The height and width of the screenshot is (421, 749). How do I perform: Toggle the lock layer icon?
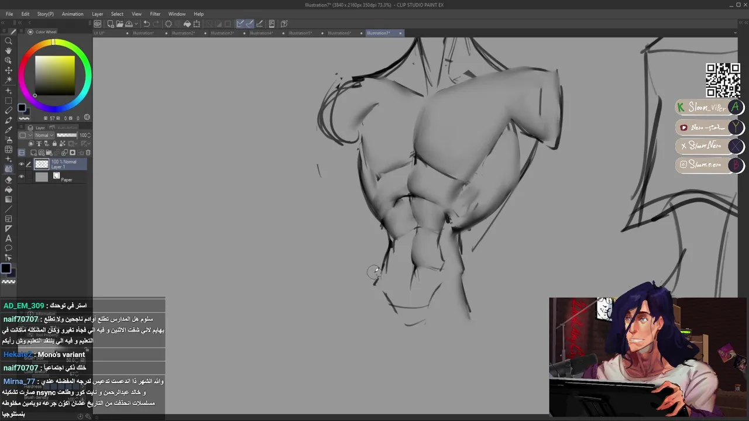coord(54,144)
